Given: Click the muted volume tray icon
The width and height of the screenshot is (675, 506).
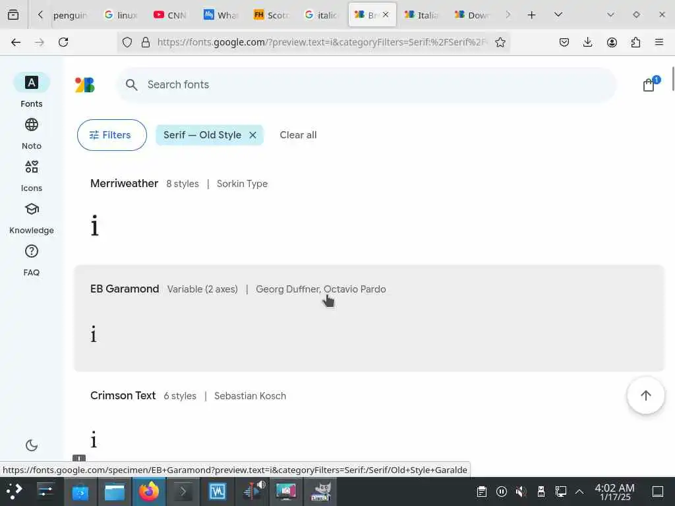Looking at the screenshot, I should [x=521, y=492].
